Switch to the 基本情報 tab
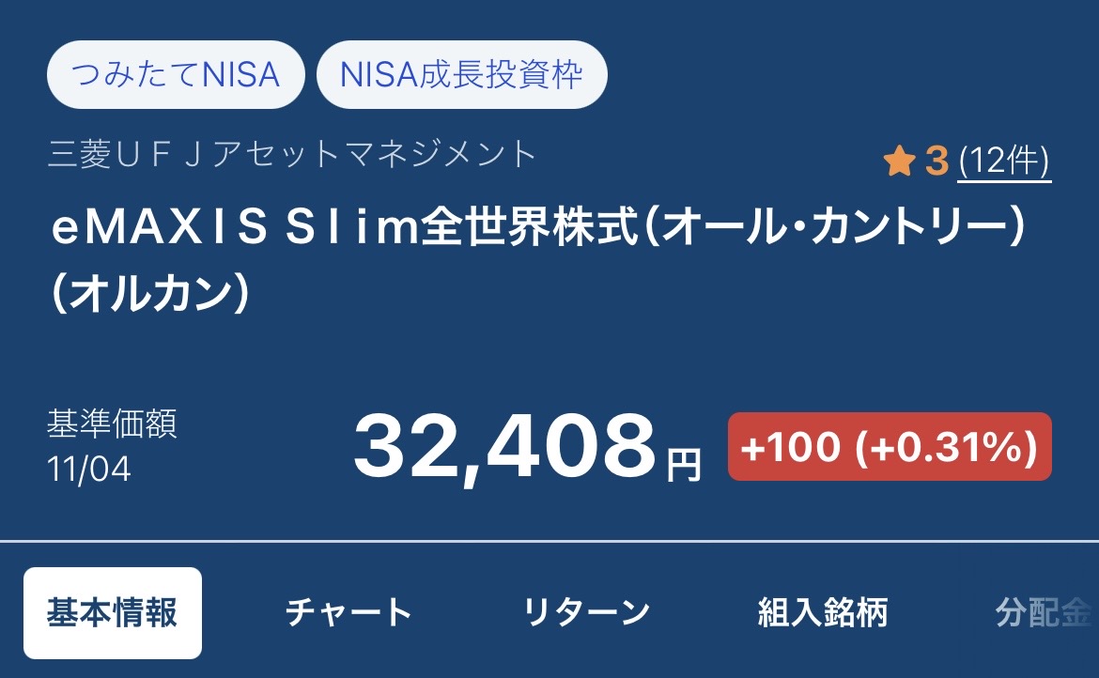1099x678 pixels. 113,613
